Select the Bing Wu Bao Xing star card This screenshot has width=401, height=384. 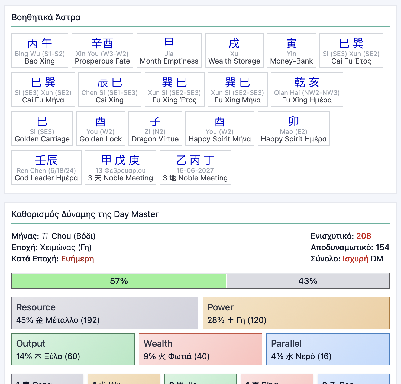click(x=40, y=51)
